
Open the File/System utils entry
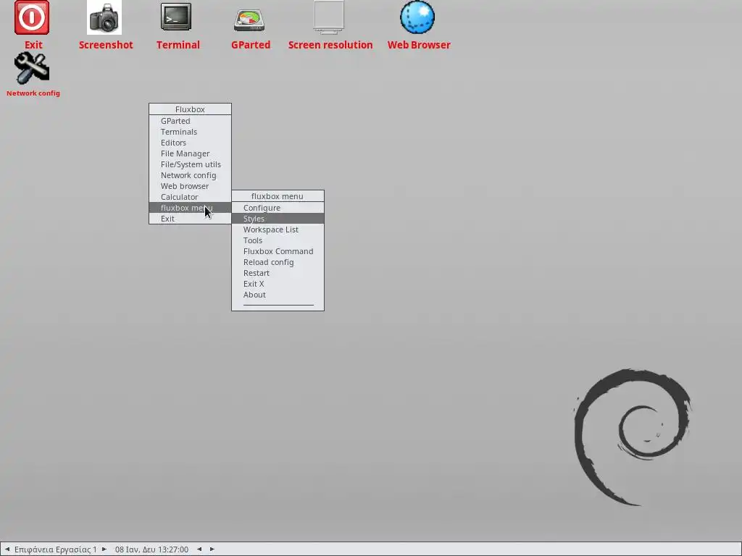tap(191, 164)
